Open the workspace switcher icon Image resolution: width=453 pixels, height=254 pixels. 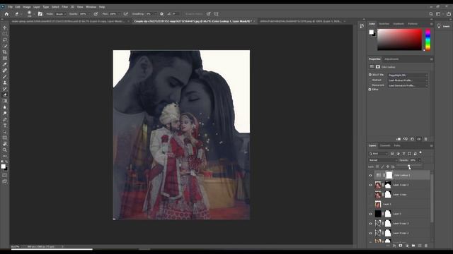(439, 14)
